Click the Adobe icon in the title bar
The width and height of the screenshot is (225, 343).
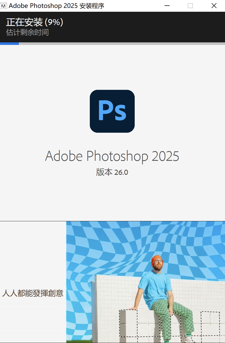coord(4,6)
